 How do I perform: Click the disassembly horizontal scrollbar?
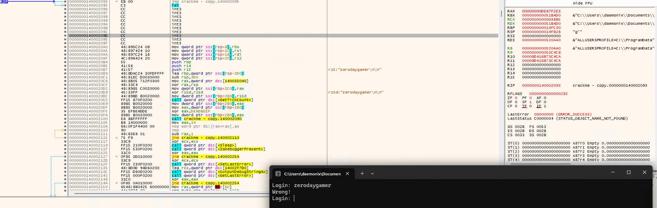tap(172, 194)
